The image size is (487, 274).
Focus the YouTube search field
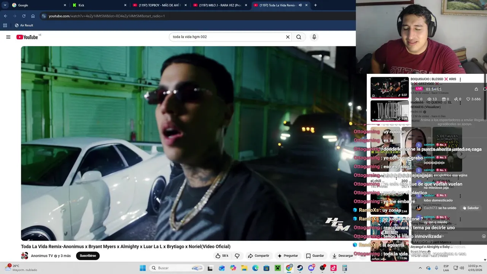coord(228,37)
